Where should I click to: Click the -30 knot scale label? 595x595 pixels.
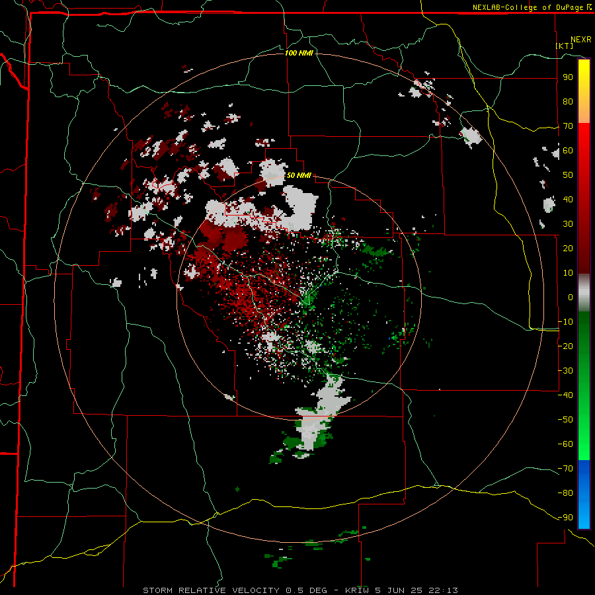(x=566, y=371)
